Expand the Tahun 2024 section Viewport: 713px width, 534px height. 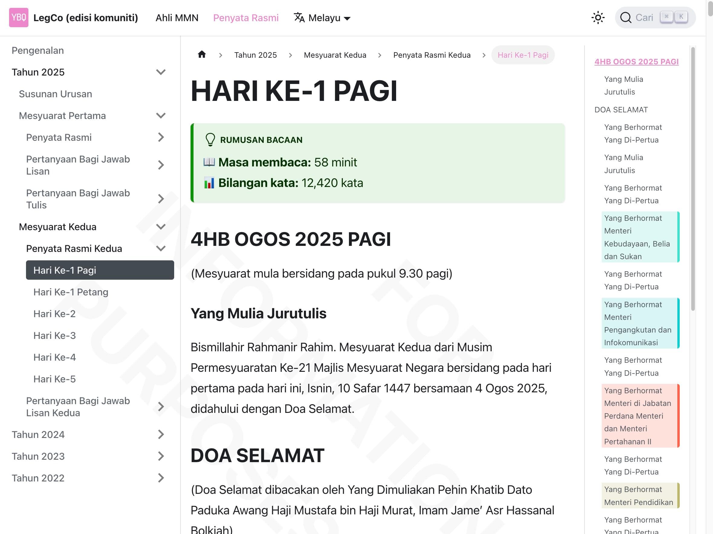(x=161, y=435)
